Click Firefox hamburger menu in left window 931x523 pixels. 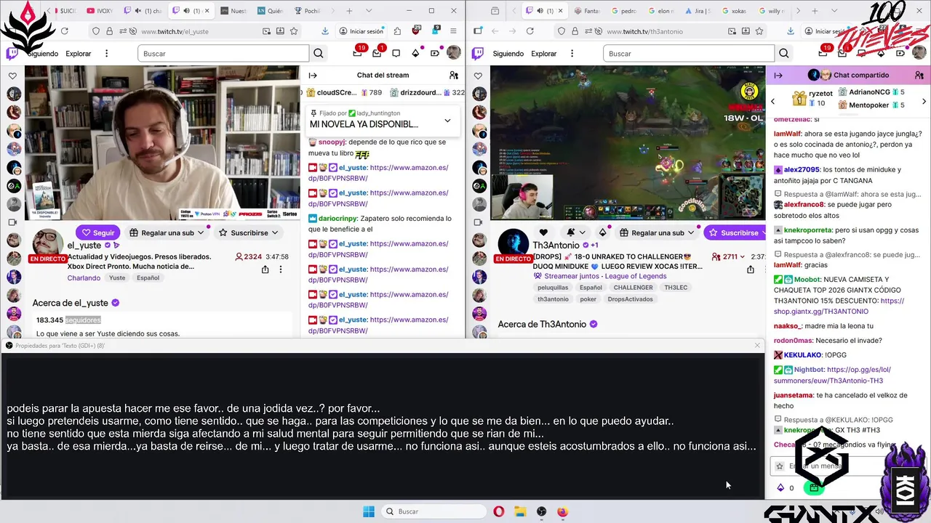point(453,31)
